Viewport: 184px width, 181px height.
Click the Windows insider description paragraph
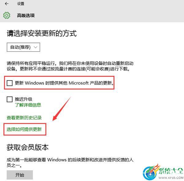point(70,162)
